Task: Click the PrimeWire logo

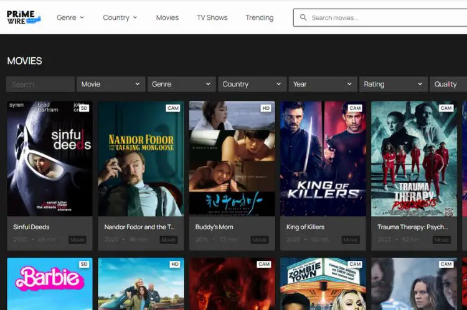Action: point(24,17)
